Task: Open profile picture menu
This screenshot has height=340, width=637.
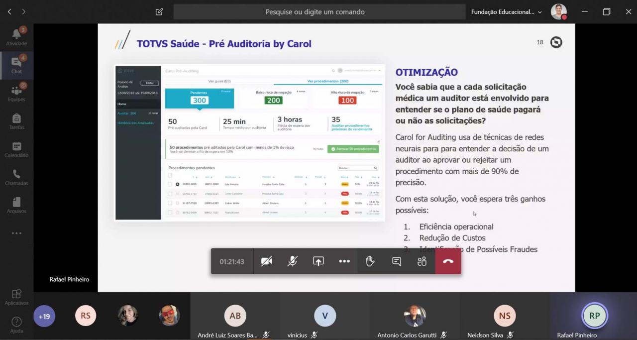Action: point(558,11)
